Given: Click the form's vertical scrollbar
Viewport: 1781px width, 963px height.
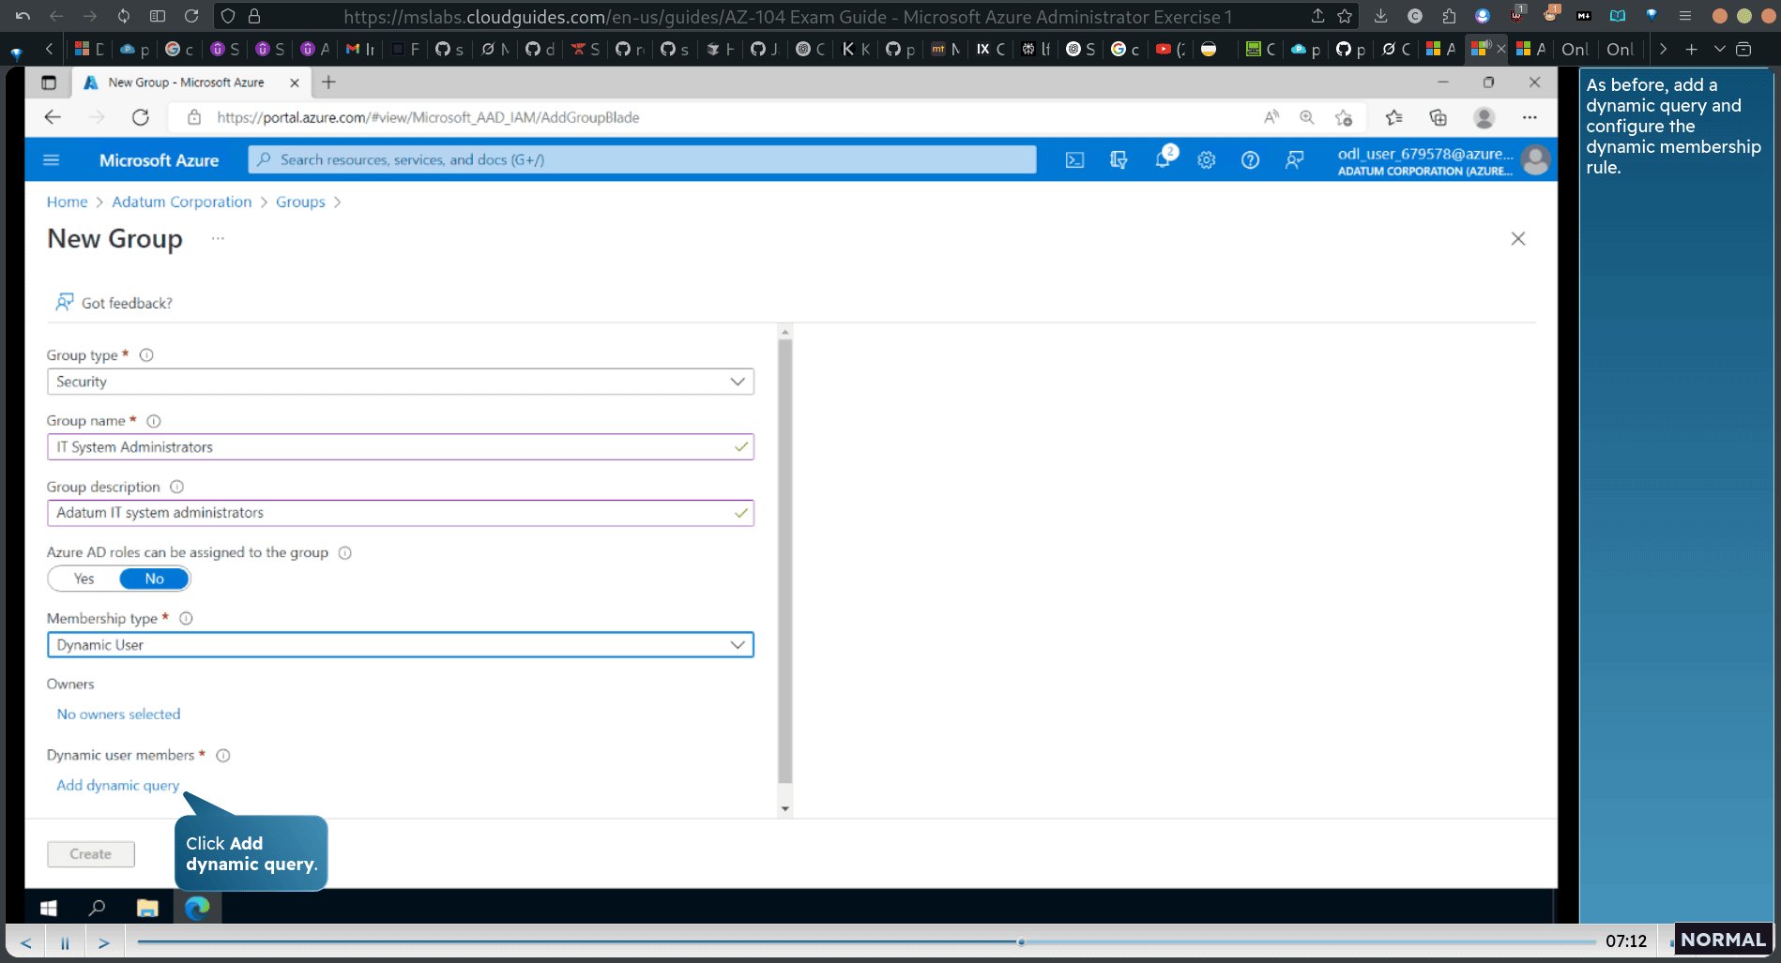Looking at the screenshot, I should point(785,561).
